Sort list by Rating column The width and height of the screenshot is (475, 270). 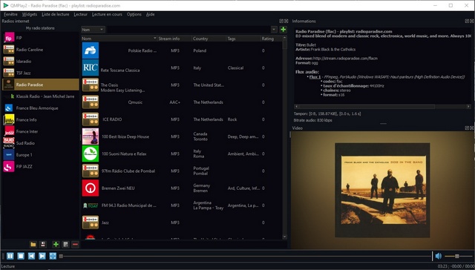point(271,39)
